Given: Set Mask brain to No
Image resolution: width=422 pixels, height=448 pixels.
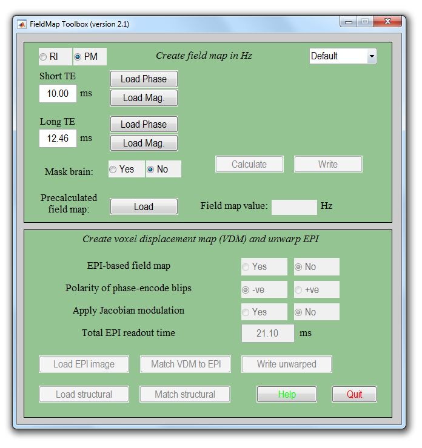Looking at the screenshot, I should pyautogui.click(x=150, y=170).
